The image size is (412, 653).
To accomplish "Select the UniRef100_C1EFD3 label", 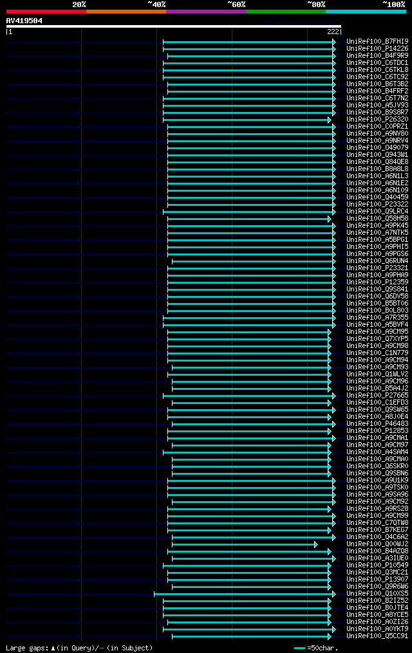I will click(377, 403).
